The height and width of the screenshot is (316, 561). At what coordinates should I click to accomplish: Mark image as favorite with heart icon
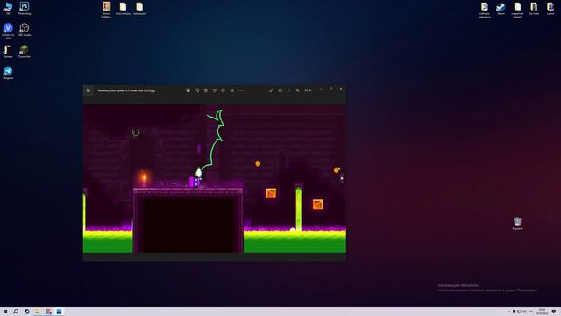pyautogui.click(x=214, y=90)
